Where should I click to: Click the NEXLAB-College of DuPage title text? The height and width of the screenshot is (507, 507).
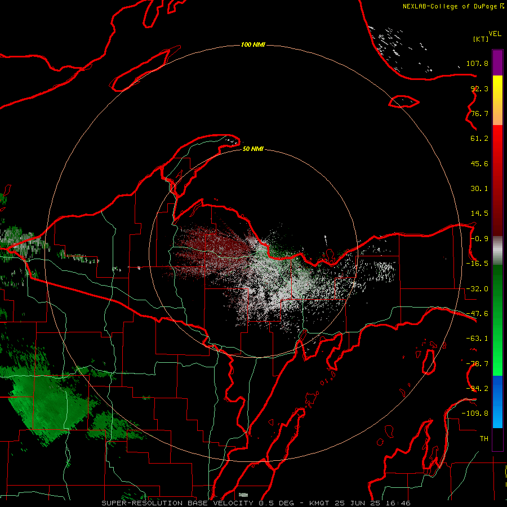click(x=453, y=6)
